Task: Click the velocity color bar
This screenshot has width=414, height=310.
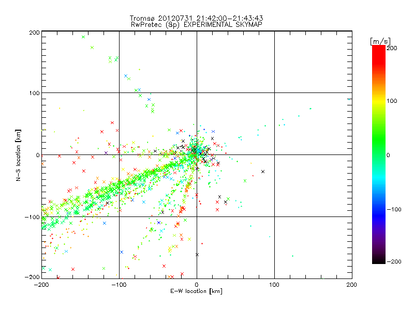Action: pyautogui.click(x=379, y=154)
